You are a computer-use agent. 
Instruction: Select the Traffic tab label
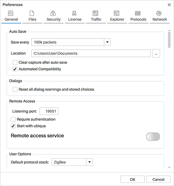[96, 19]
